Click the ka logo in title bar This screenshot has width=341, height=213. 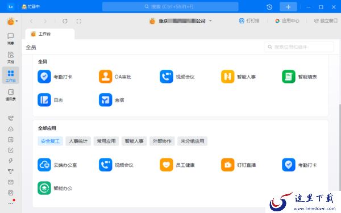(x=10, y=7)
